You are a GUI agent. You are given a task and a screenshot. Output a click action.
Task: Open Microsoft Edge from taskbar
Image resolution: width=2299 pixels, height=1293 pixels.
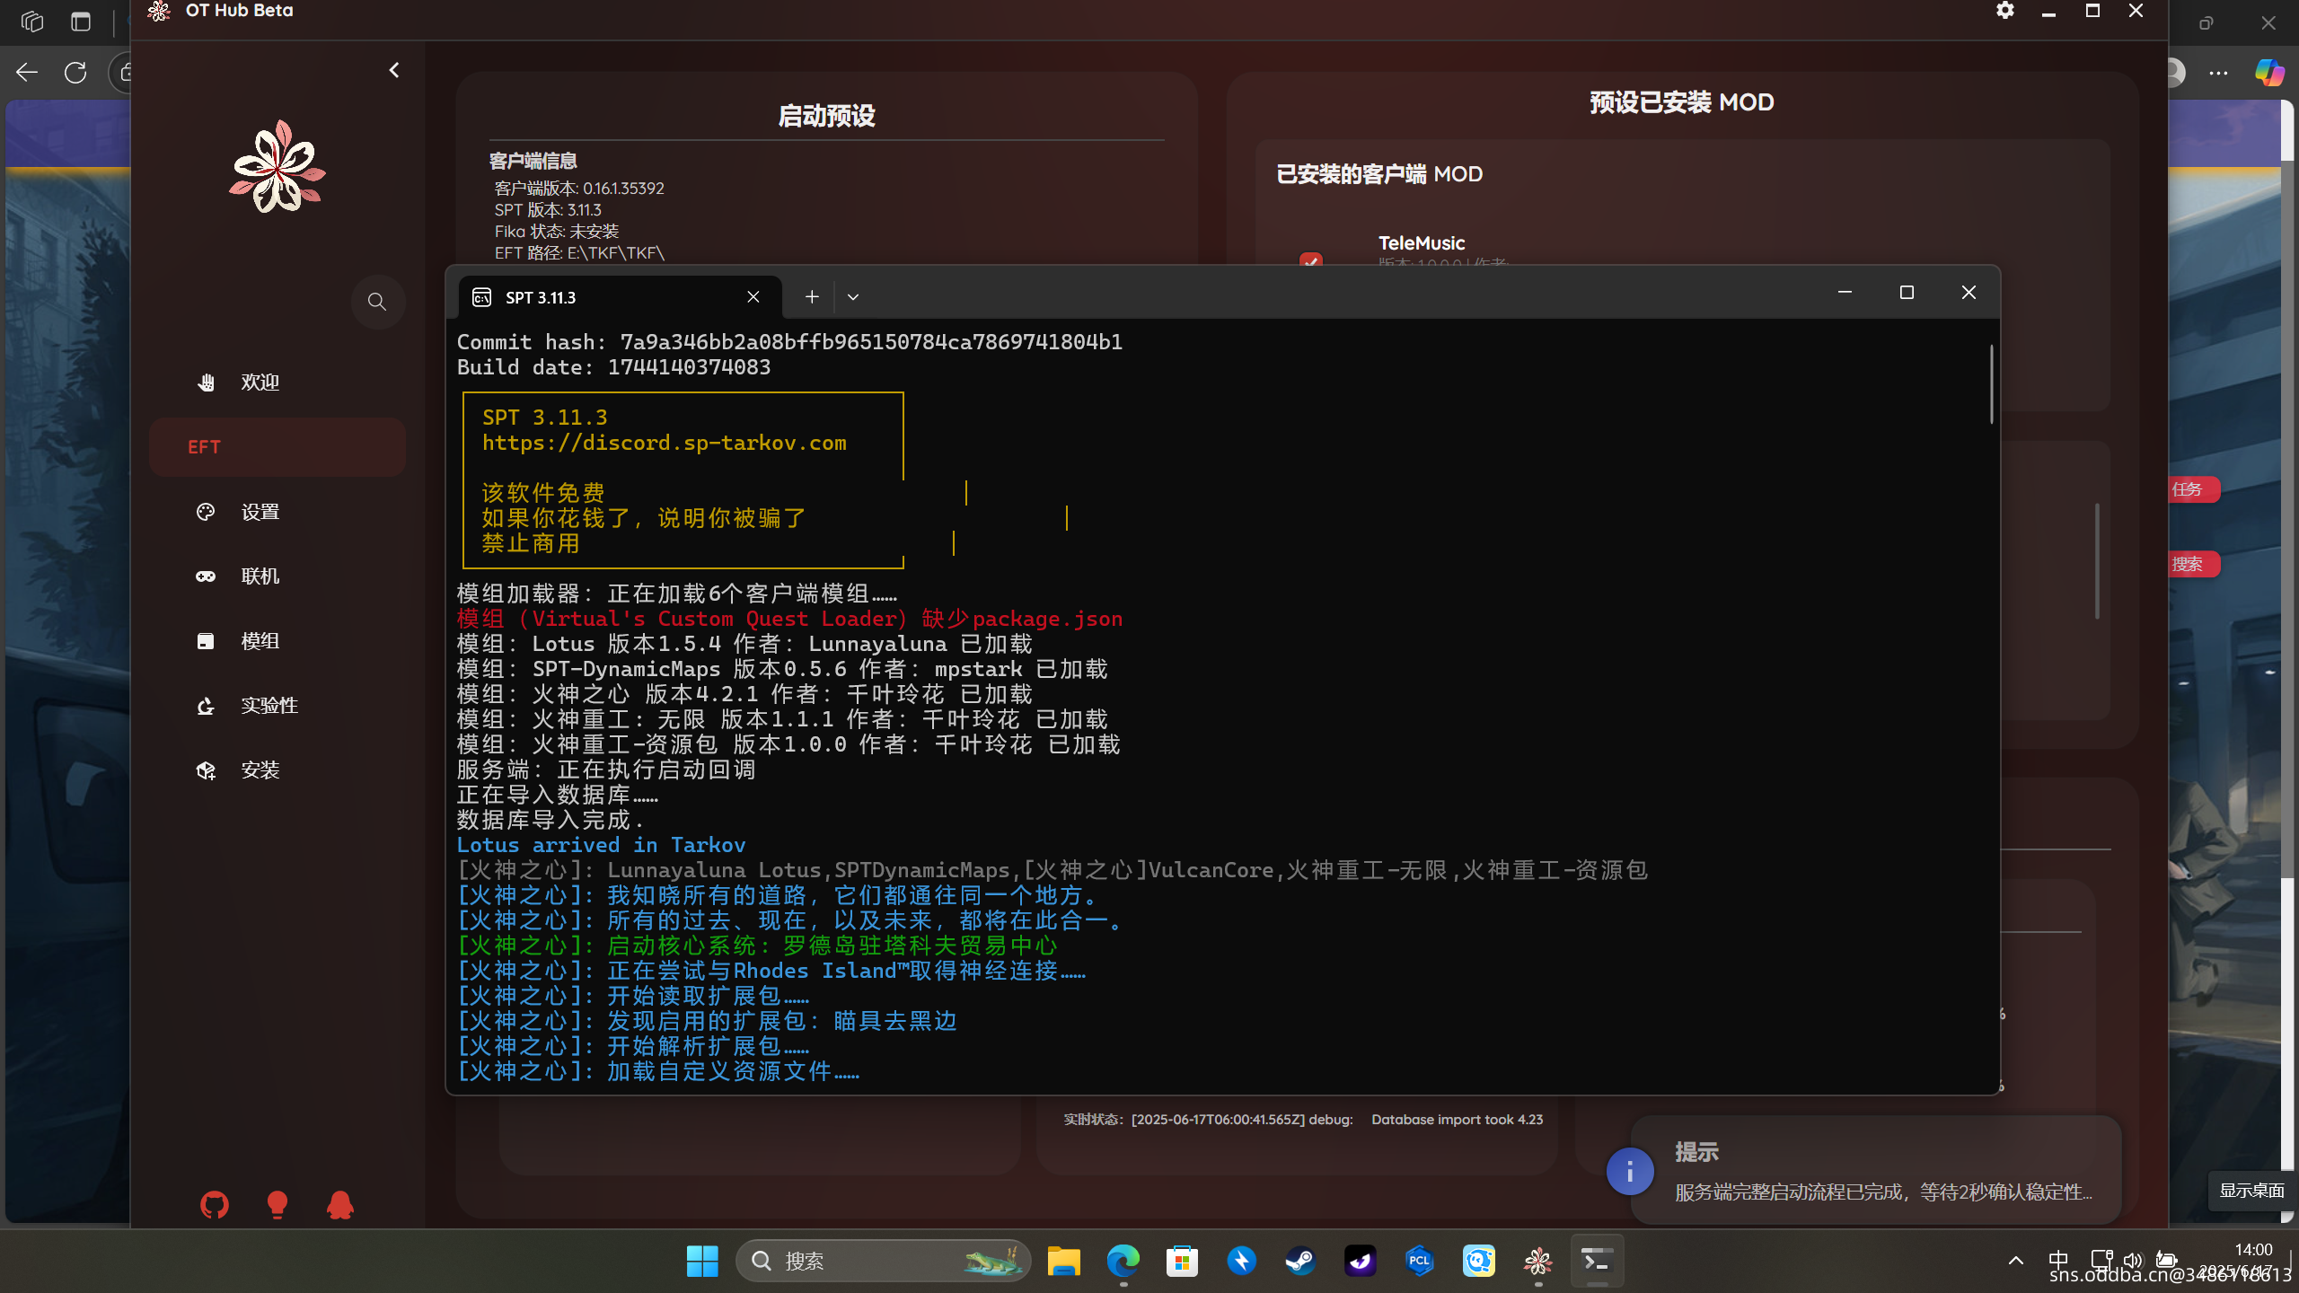point(1123,1261)
